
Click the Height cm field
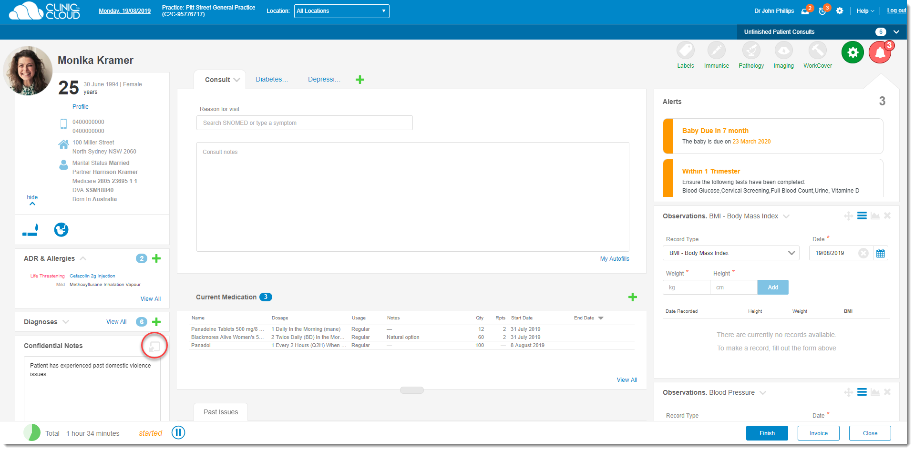tap(733, 287)
